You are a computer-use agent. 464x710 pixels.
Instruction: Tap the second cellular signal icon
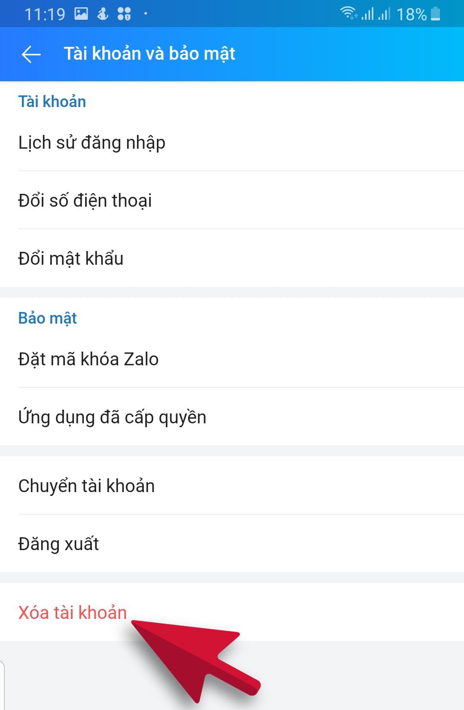pos(384,14)
